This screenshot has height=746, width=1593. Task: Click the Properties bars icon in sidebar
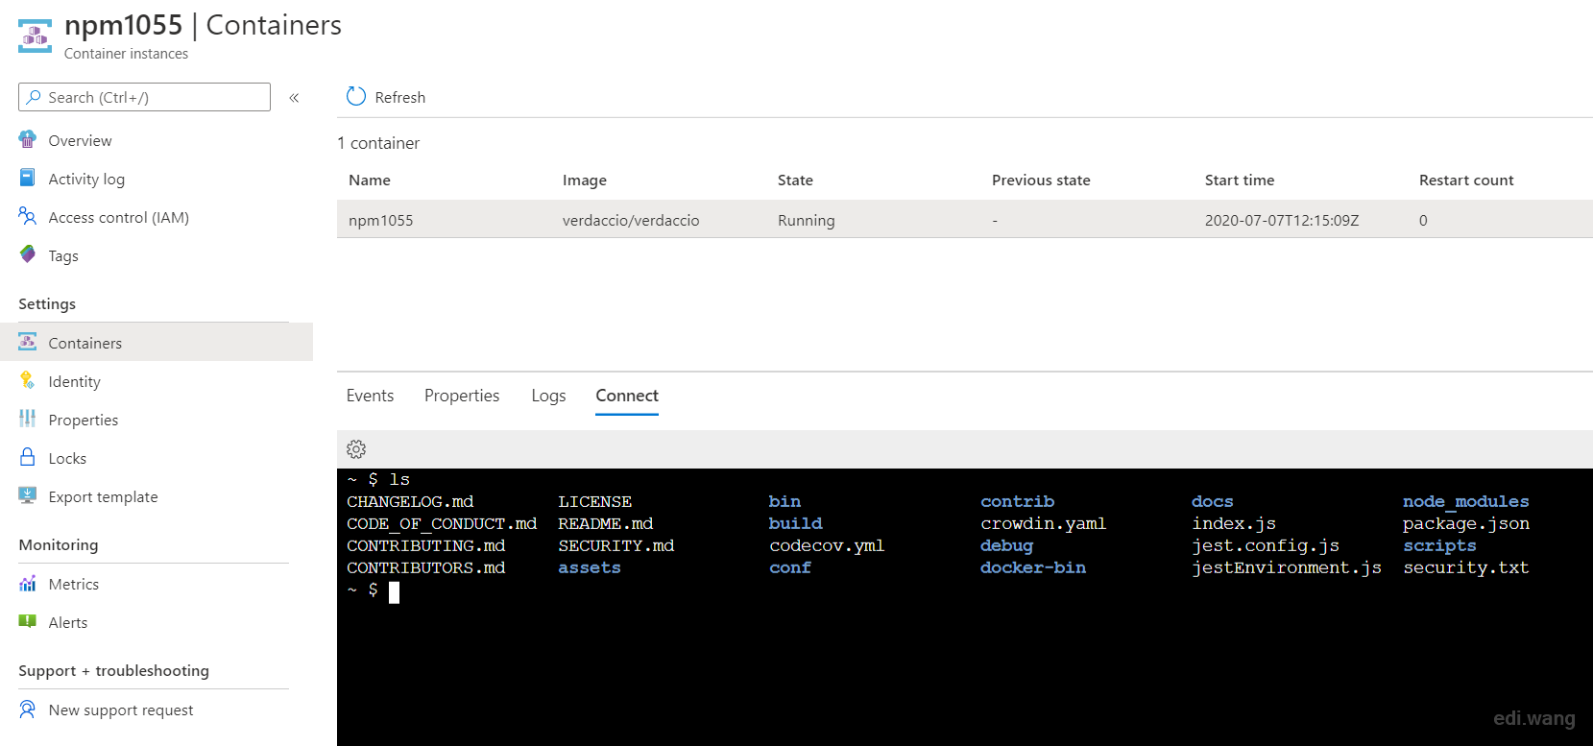click(28, 419)
